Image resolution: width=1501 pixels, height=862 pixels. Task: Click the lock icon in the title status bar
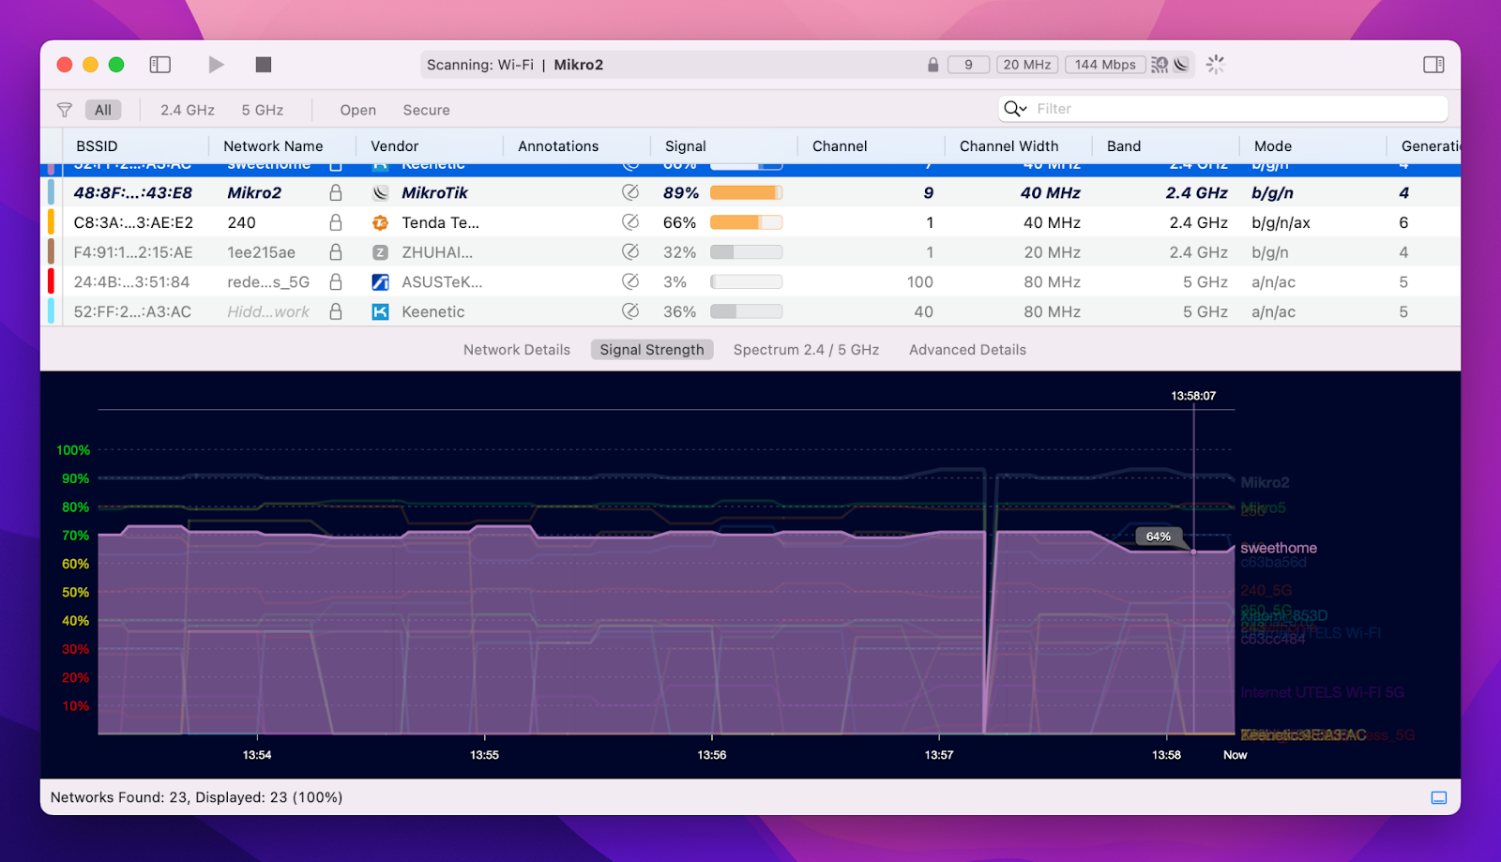932,65
